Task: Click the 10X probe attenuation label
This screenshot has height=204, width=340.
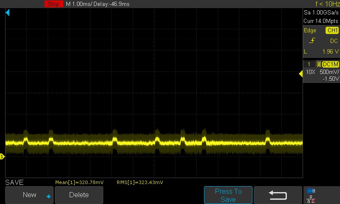Action: (310, 72)
